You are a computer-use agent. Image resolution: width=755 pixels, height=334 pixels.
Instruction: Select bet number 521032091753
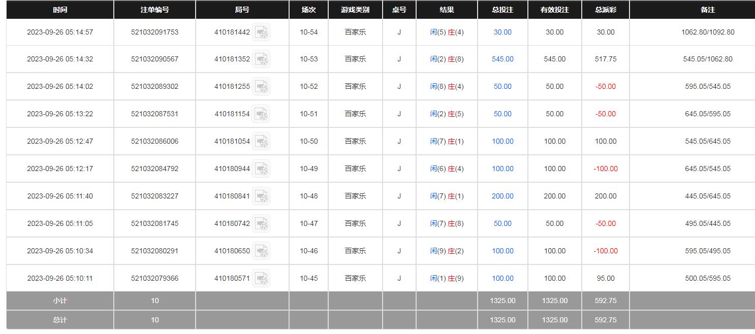click(154, 32)
